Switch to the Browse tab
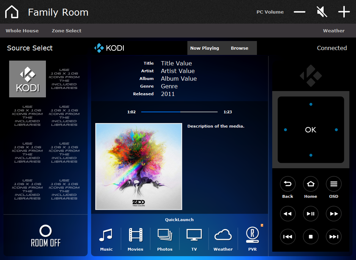356x260 pixels. click(x=240, y=48)
